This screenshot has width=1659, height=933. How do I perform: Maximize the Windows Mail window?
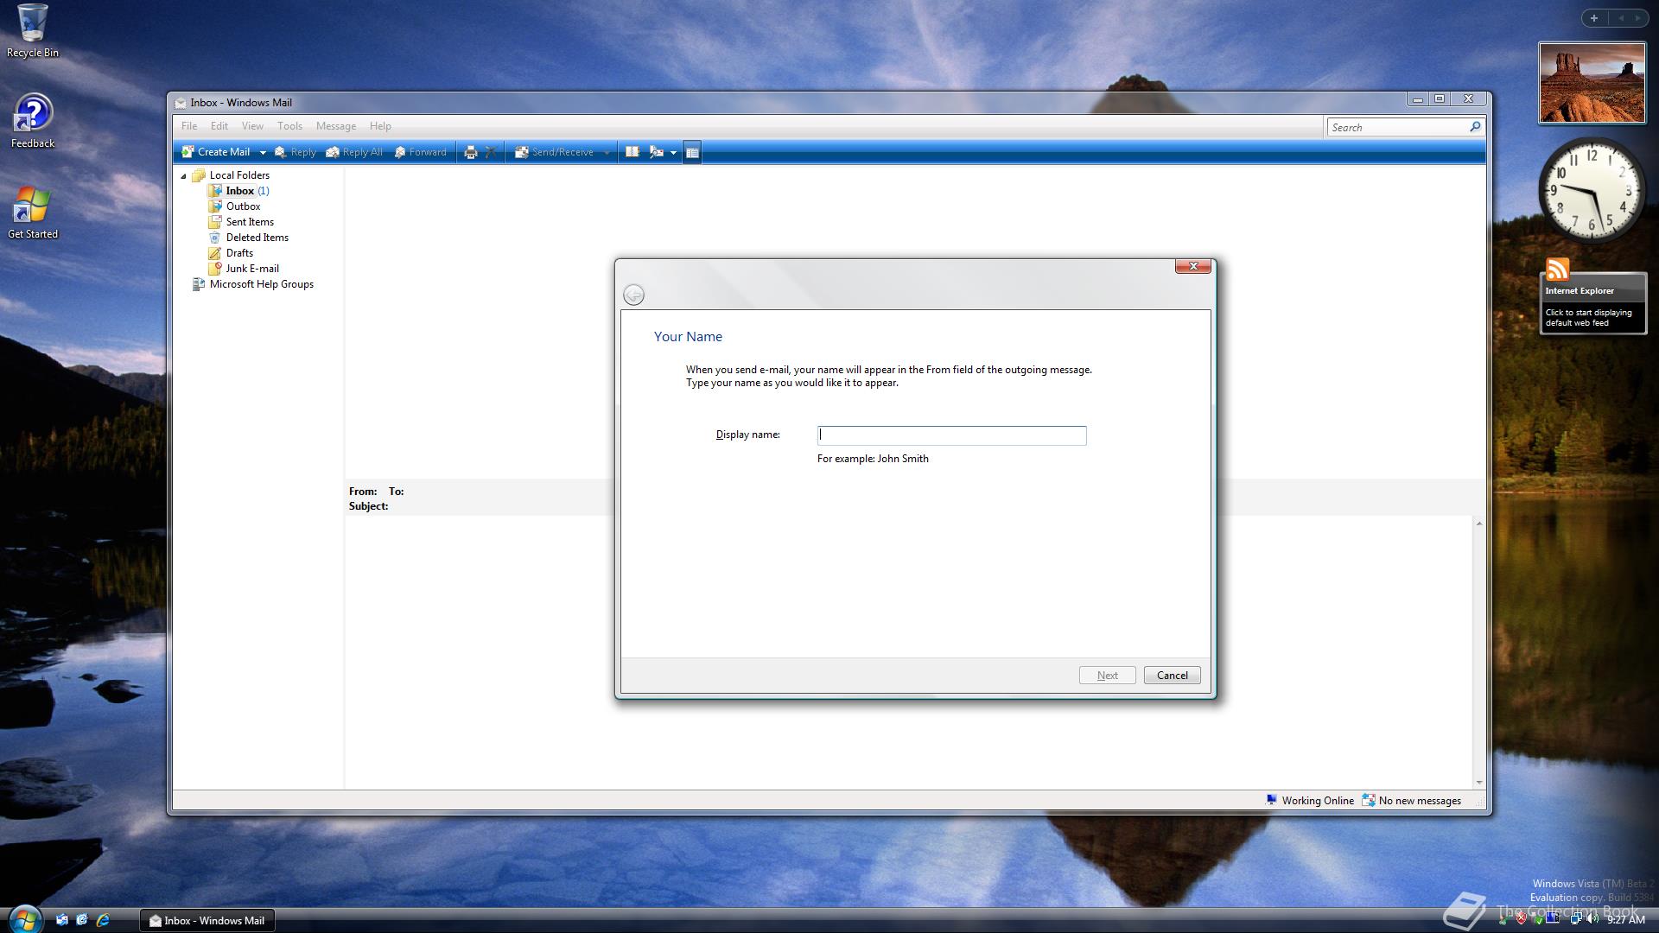point(1440,99)
